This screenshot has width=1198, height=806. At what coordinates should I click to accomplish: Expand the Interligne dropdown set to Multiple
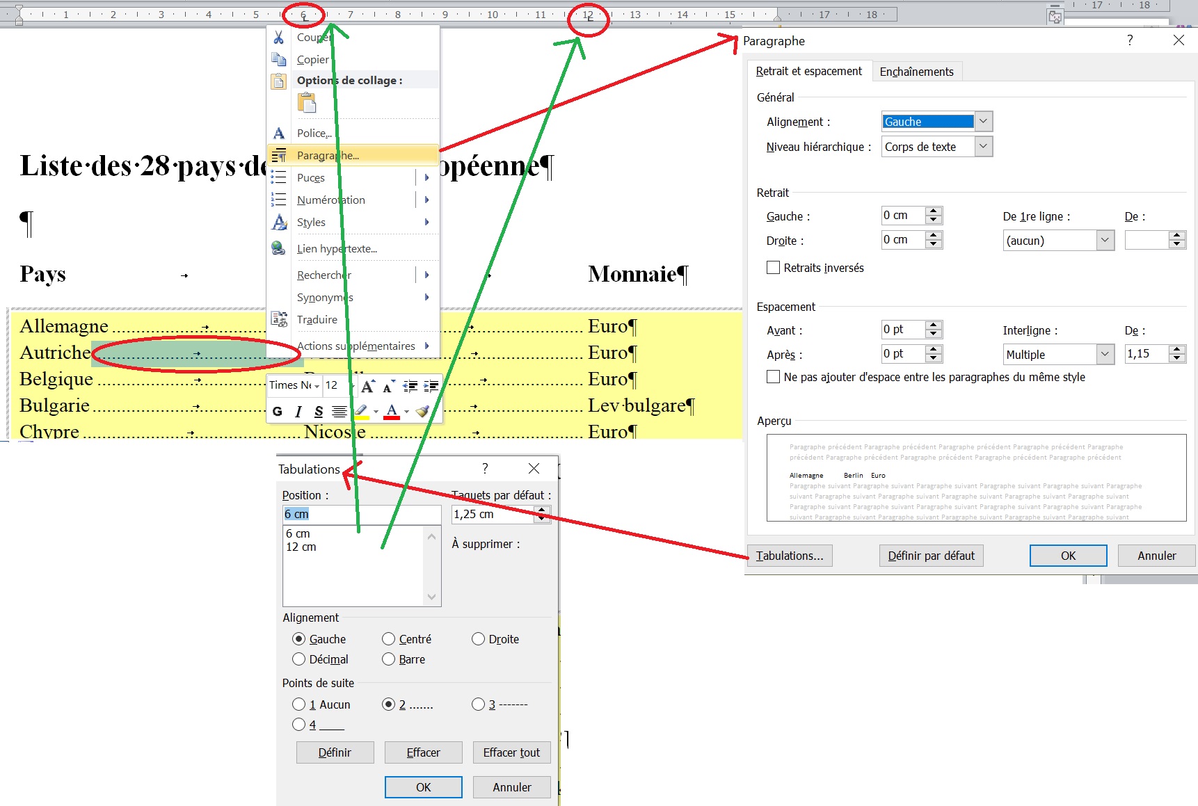pyautogui.click(x=1105, y=354)
